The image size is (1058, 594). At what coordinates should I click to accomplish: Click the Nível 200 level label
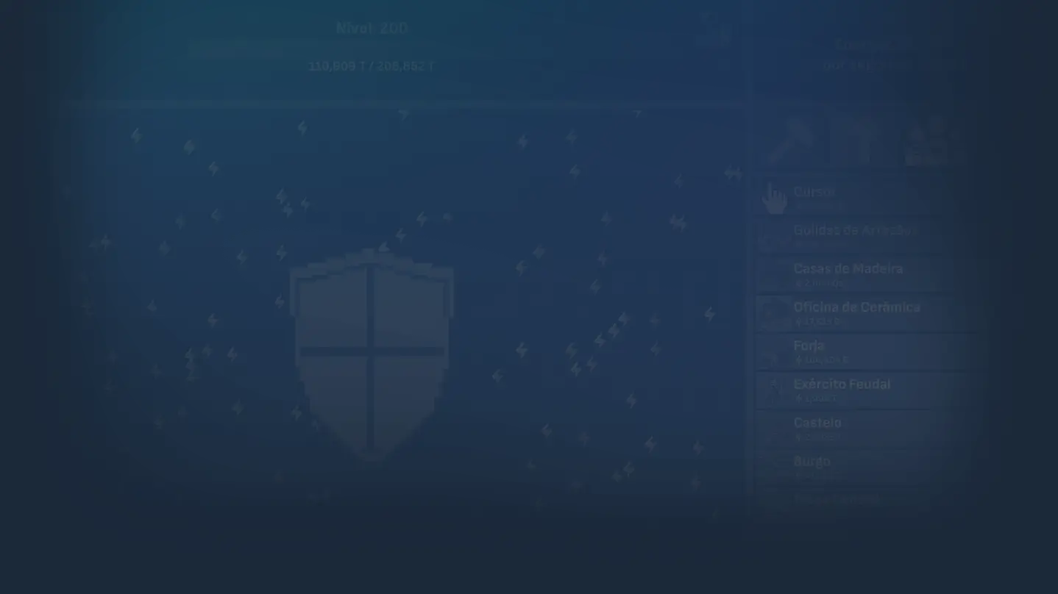(372, 29)
